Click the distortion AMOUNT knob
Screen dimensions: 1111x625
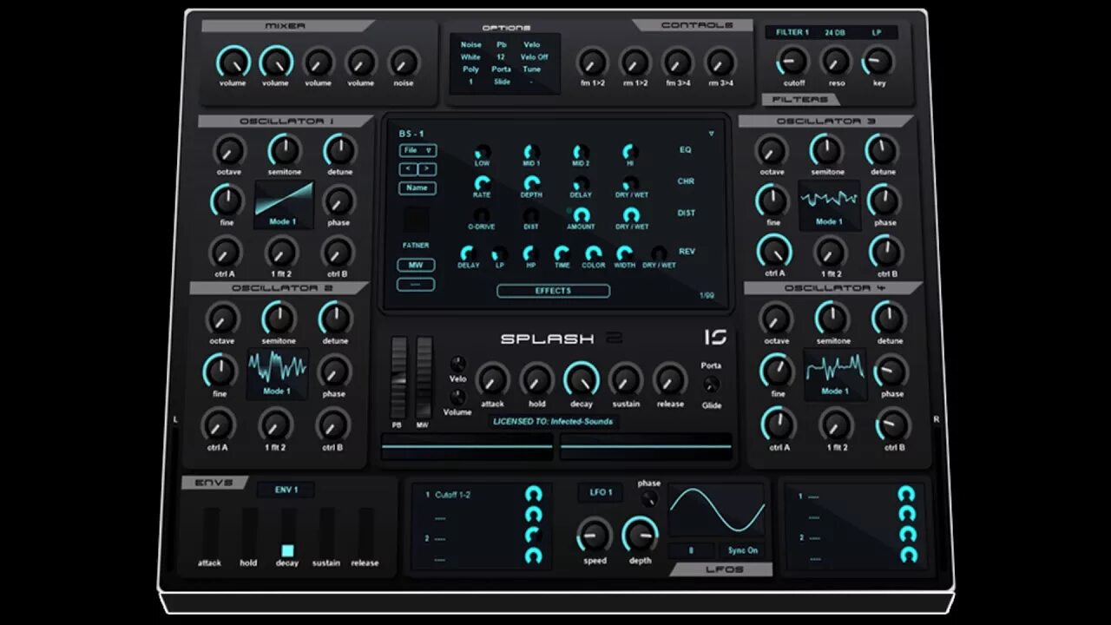coord(581,214)
